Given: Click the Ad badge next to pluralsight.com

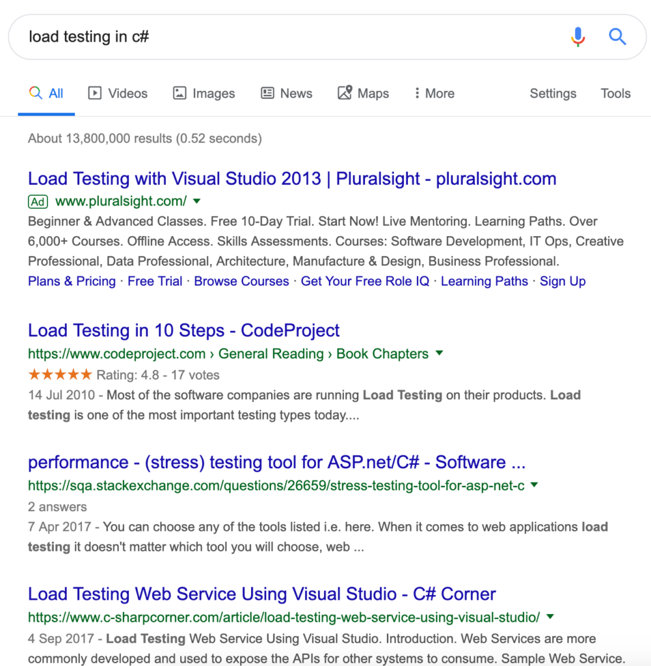Looking at the screenshot, I should click(x=38, y=202).
